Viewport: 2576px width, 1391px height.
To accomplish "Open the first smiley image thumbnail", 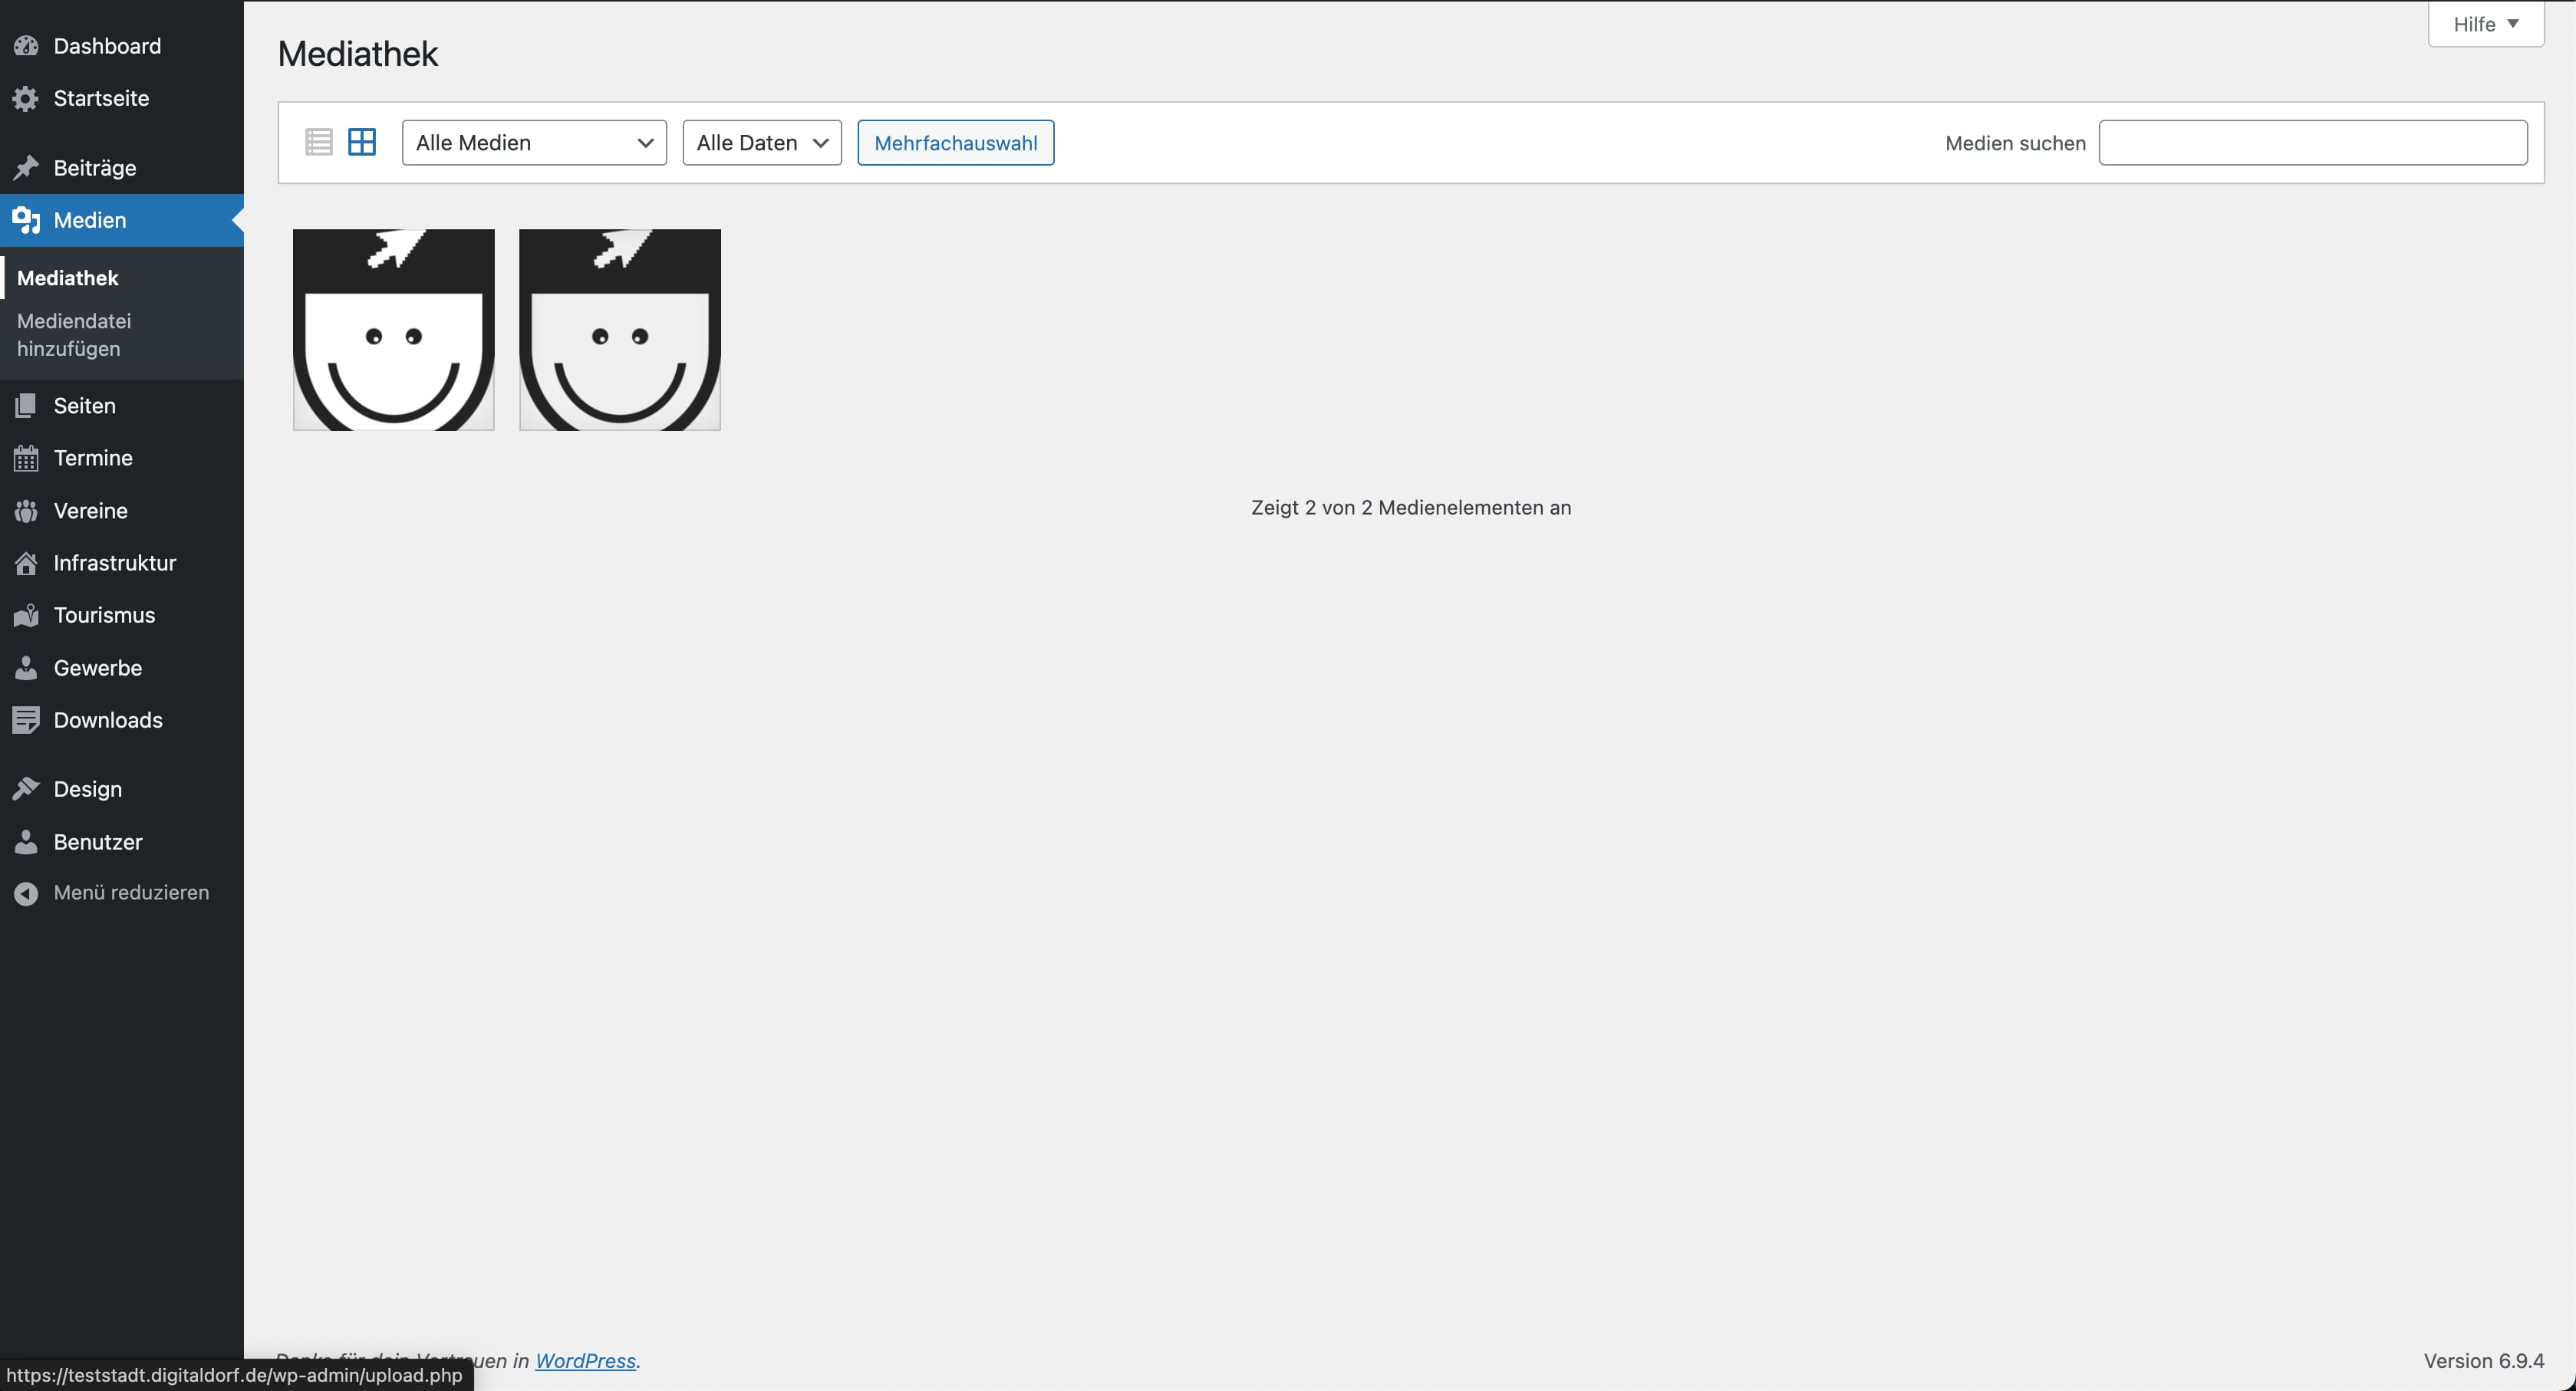I will 394,330.
